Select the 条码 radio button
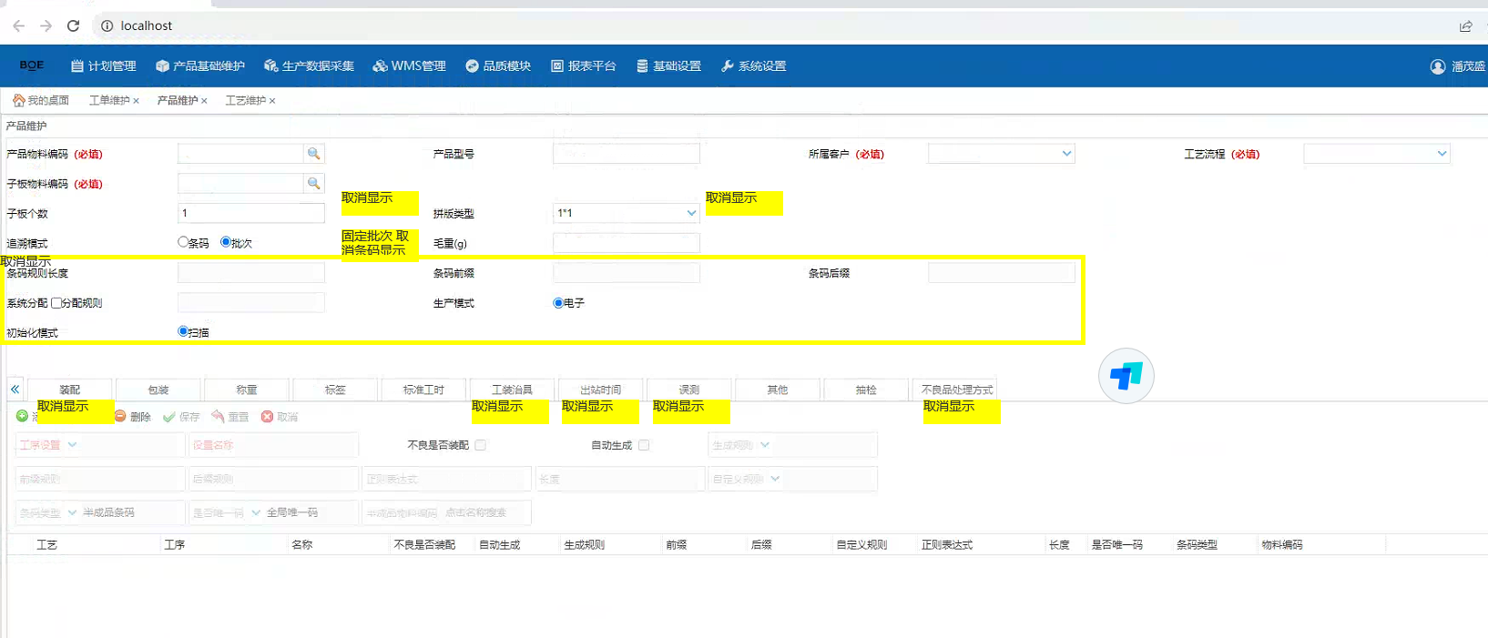The image size is (1488, 638). [183, 242]
